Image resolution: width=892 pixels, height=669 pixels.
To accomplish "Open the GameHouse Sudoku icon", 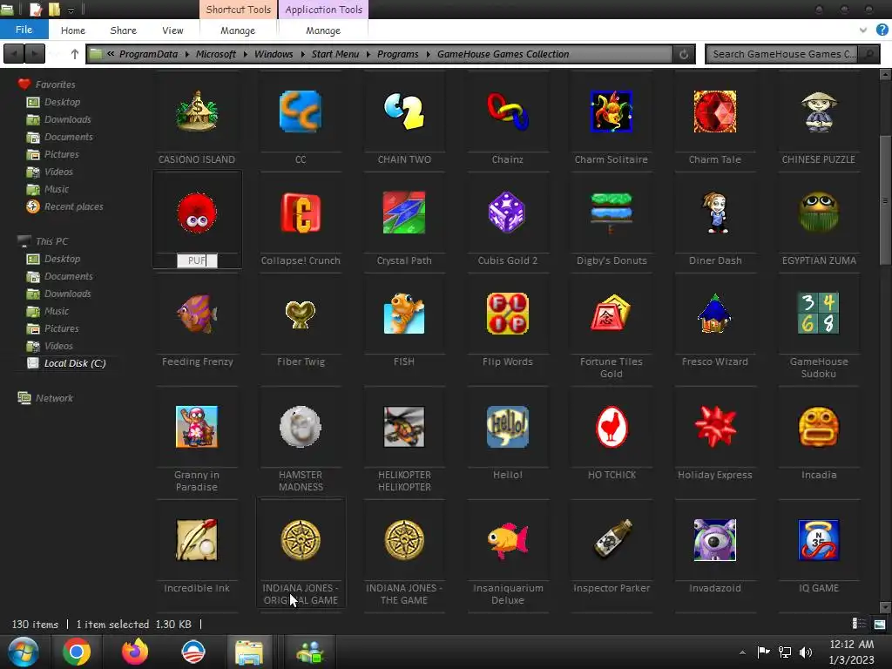I will (819, 314).
